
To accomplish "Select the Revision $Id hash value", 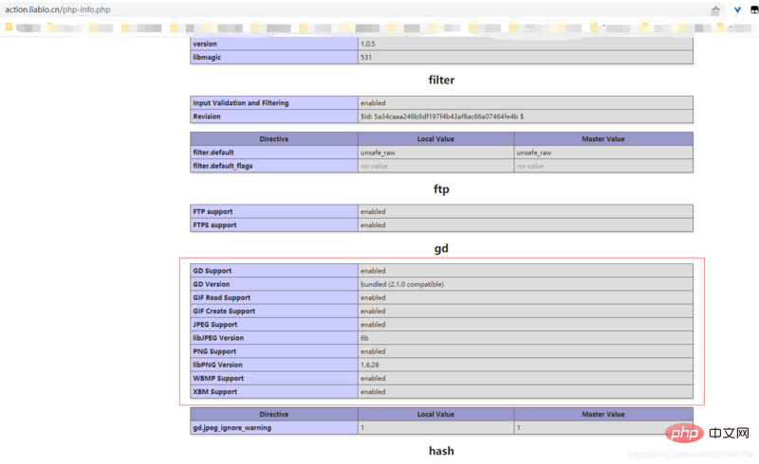I will click(441, 116).
